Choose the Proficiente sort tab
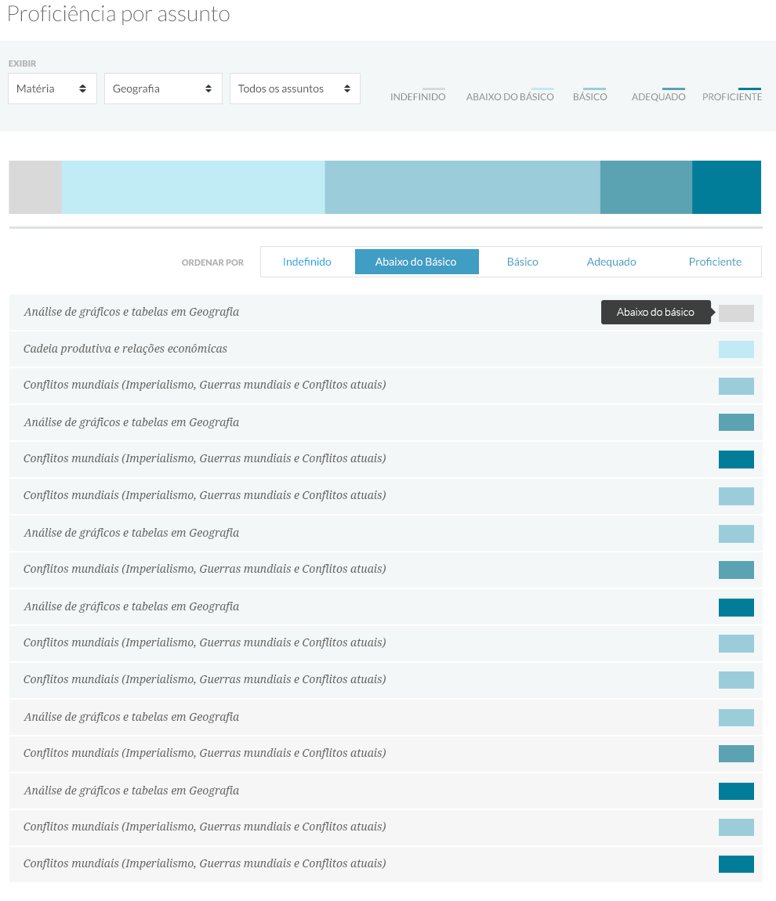This screenshot has height=901, width=776. pos(715,262)
